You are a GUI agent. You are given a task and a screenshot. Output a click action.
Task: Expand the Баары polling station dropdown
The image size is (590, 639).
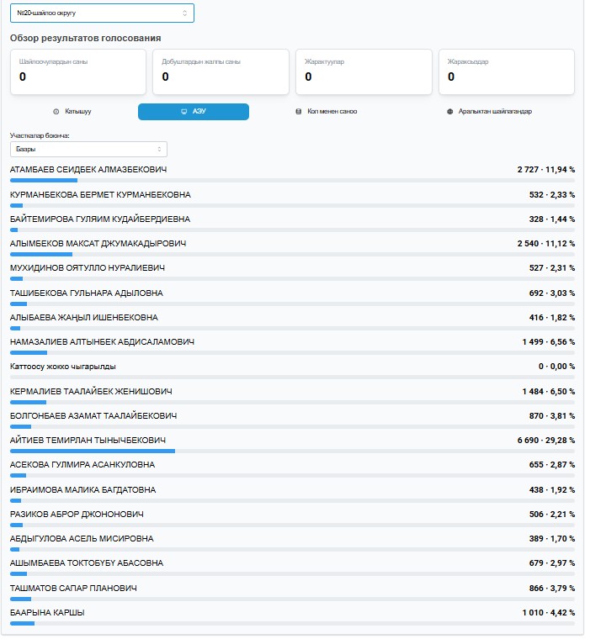(x=88, y=149)
